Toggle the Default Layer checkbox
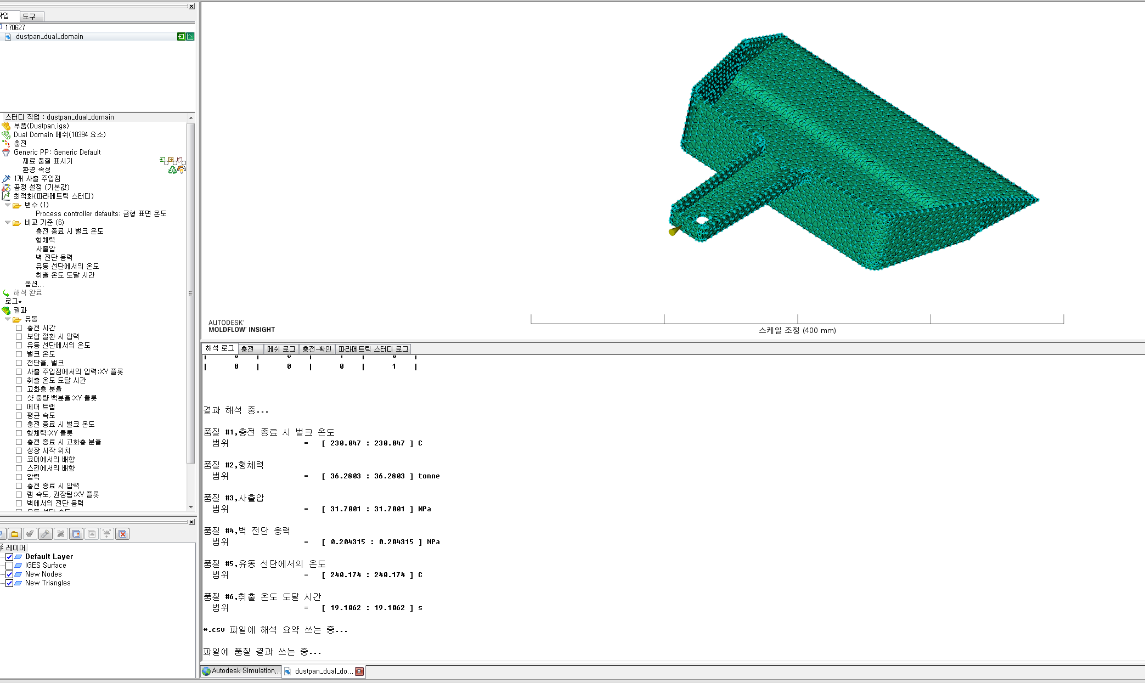Screen dimensions: 1145x683 [x=9, y=557]
